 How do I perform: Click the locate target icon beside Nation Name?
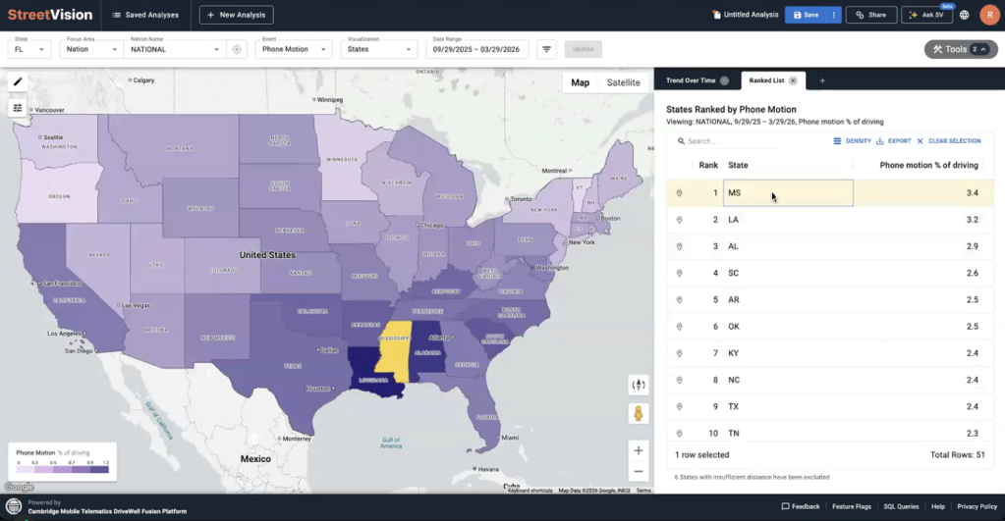click(236, 49)
